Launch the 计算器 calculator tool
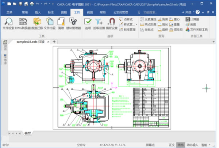Viewport: 219px width, 148px height. (x=192, y=19)
